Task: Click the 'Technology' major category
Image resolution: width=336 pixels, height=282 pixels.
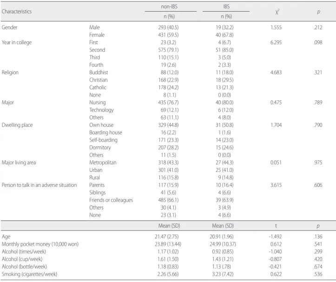Action: 101,110
